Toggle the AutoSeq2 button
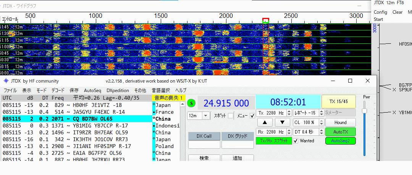The height and width of the screenshot is (175, 412). tap(341, 141)
